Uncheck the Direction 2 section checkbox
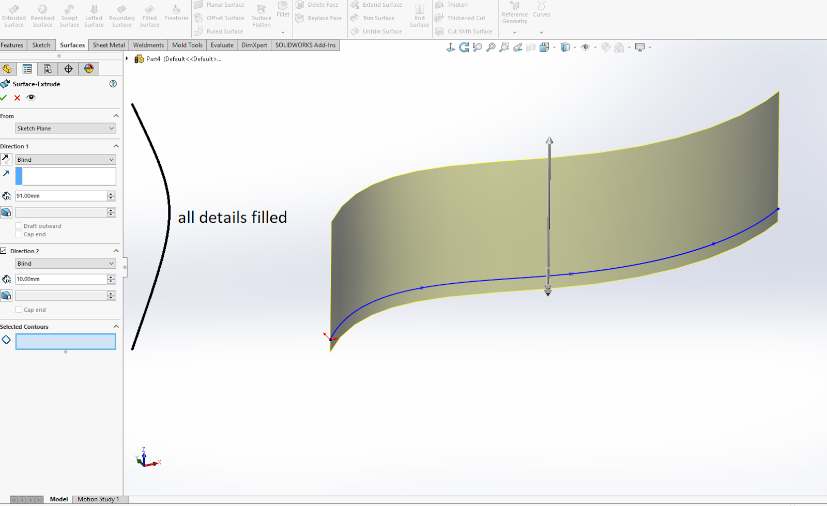This screenshot has height=506, width=827. [x=4, y=251]
